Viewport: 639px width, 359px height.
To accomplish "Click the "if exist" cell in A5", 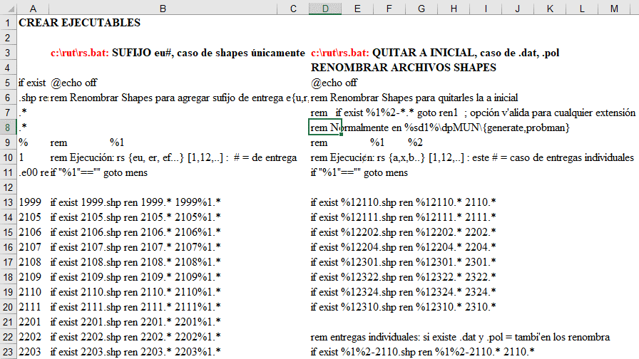I will click(x=33, y=83).
